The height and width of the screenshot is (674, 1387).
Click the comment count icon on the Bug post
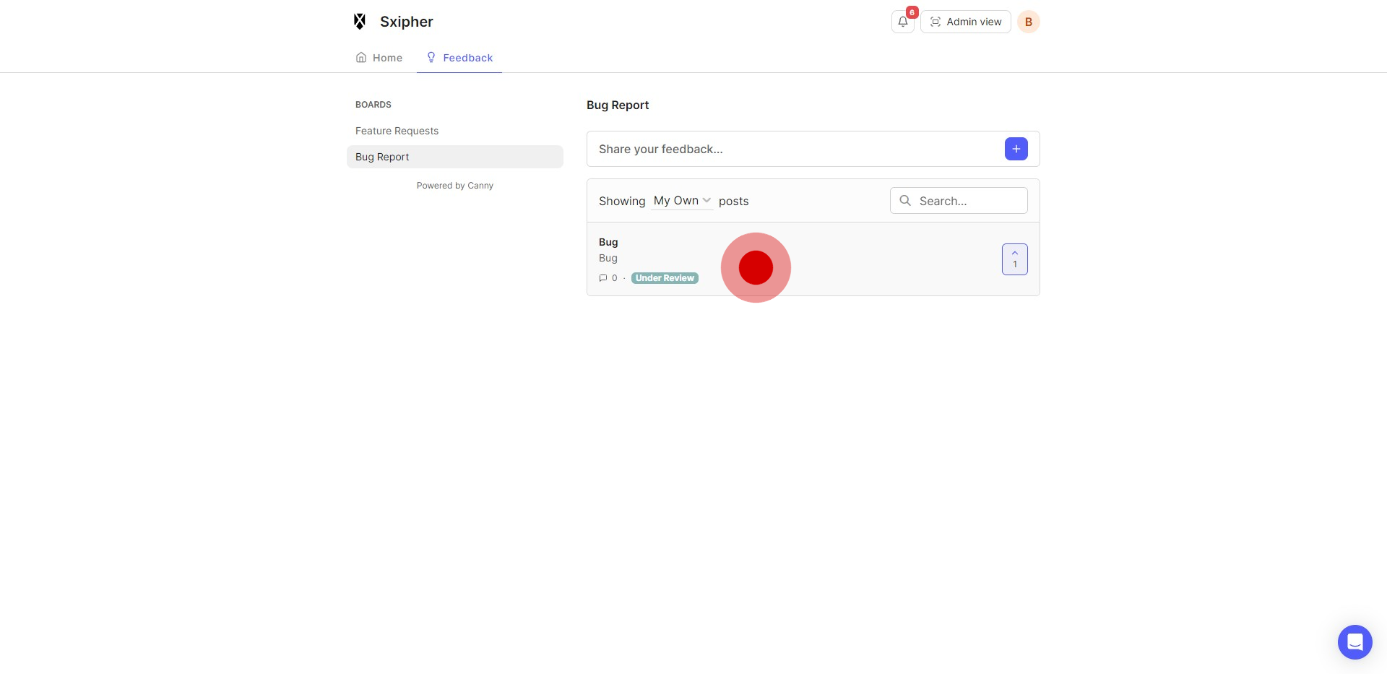603,278
